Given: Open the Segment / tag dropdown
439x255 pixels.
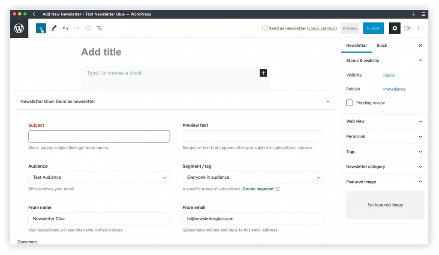Looking at the screenshot, I should point(253,177).
